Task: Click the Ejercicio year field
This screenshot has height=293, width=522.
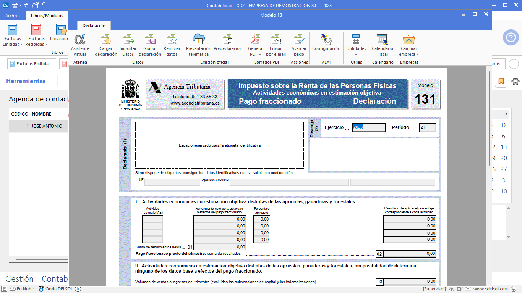Action: pos(369,127)
